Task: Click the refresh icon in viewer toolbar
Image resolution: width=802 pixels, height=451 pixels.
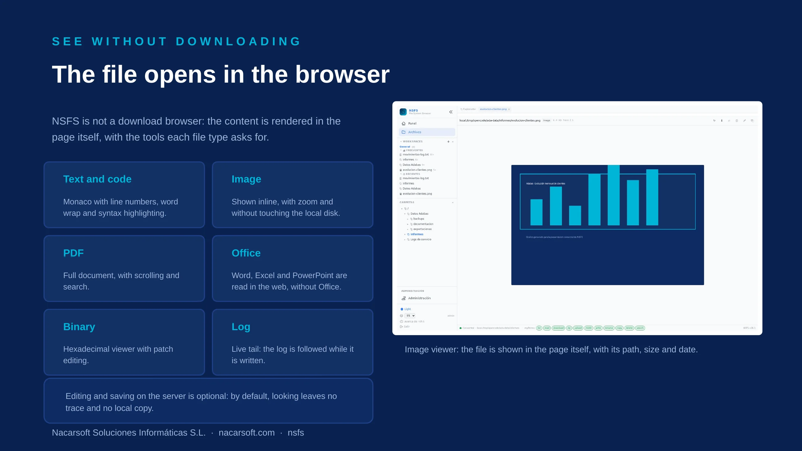Action: click(x=714, y=121)
